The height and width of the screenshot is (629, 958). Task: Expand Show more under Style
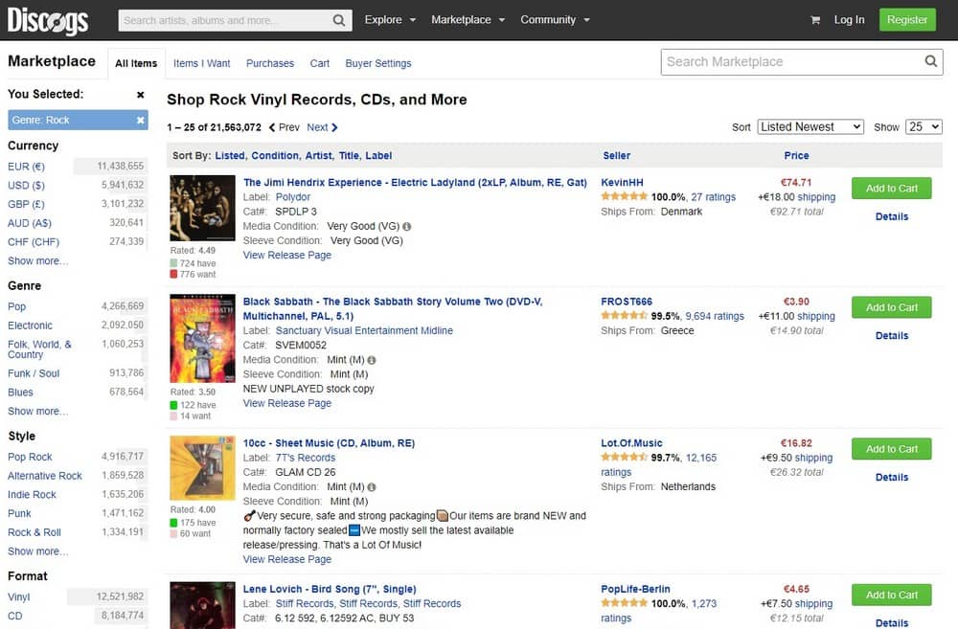[x=38, y=551]
